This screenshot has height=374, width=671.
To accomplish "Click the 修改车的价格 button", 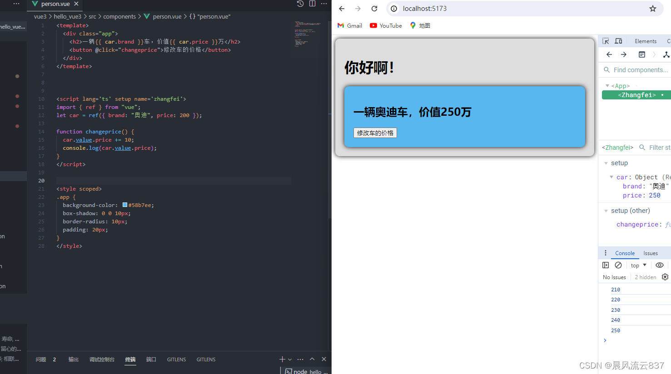I will pyautogui.click(x=375, y=133).
